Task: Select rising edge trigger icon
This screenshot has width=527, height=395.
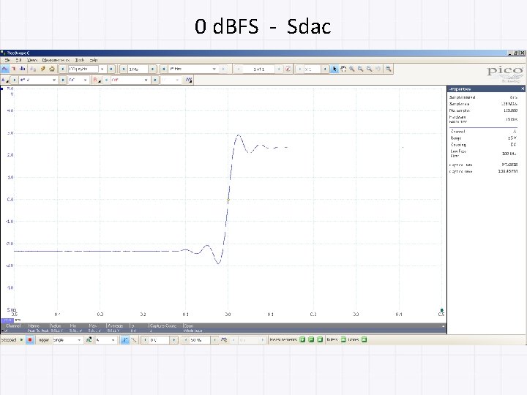Action: click(x=124, y=340)
